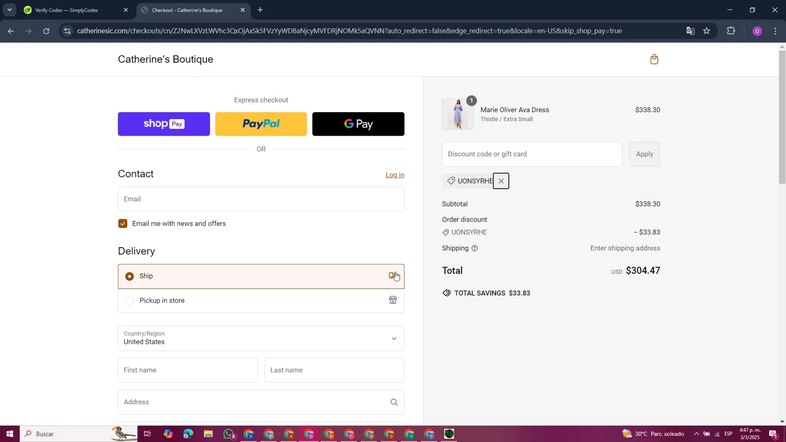This screenshot has height=442, width=786.
Task: Open the weather widget showing 30°C
Action: (653, 434)
